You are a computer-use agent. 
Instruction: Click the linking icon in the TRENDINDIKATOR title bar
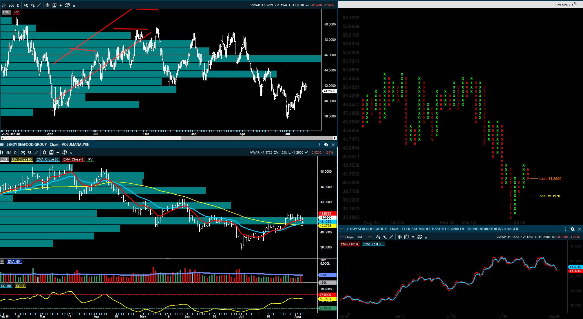click(x=573, y=229)
